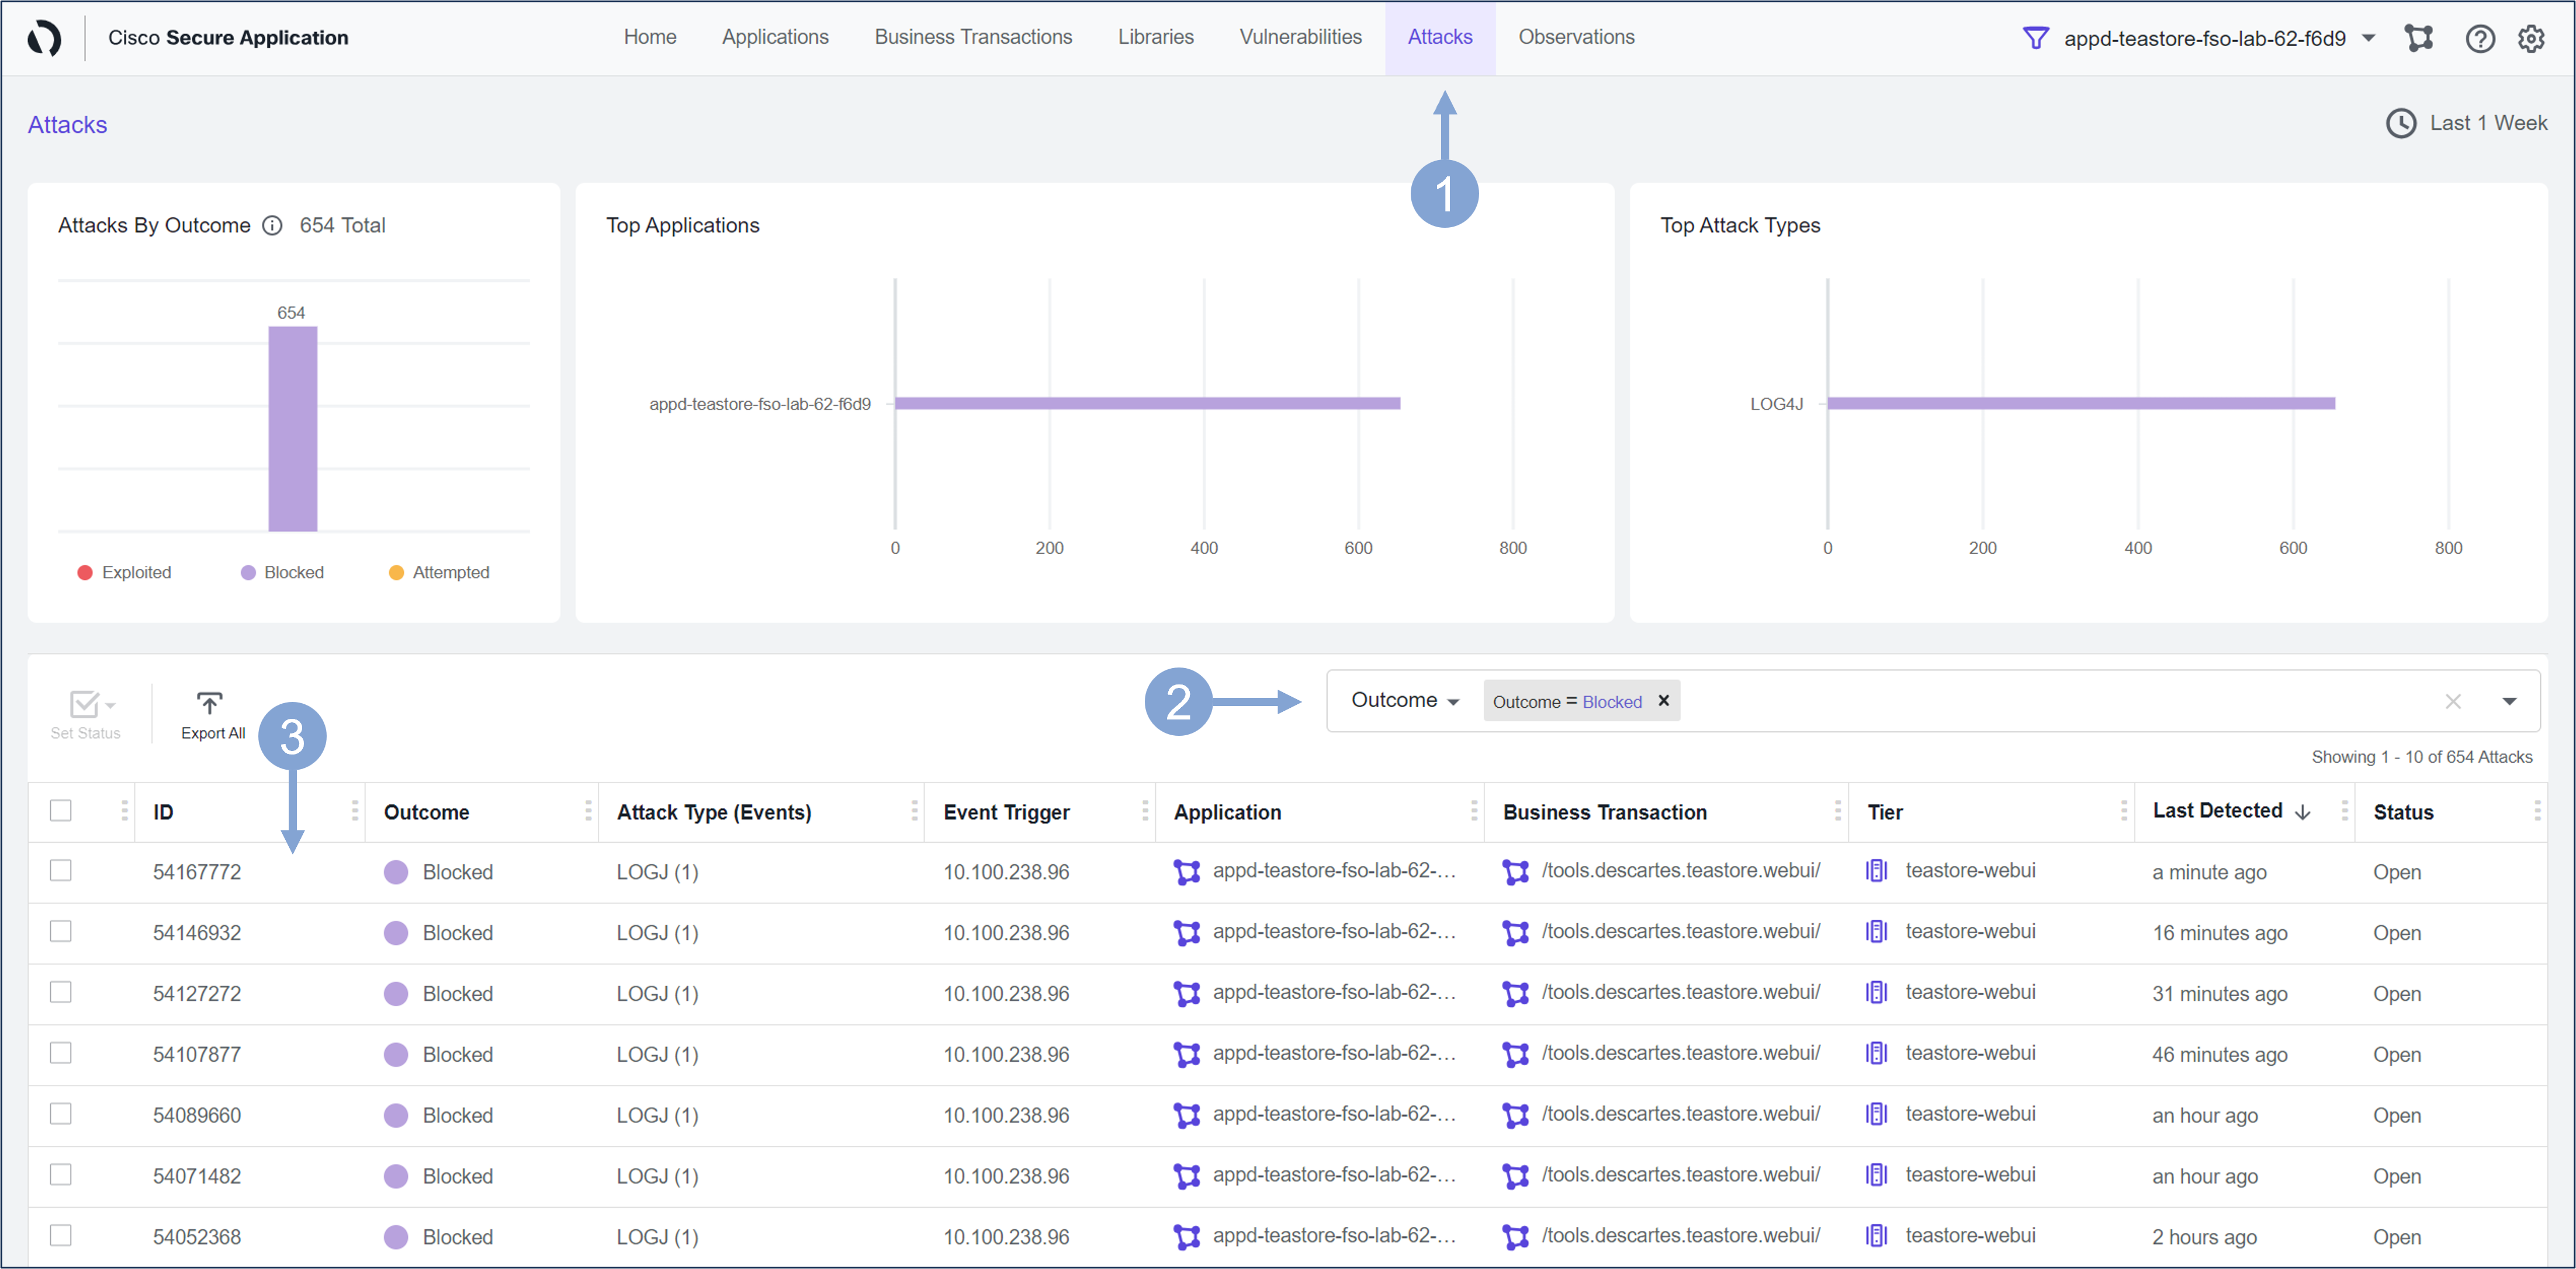Remove the Outcome = Blocked filter chip

1664,700
